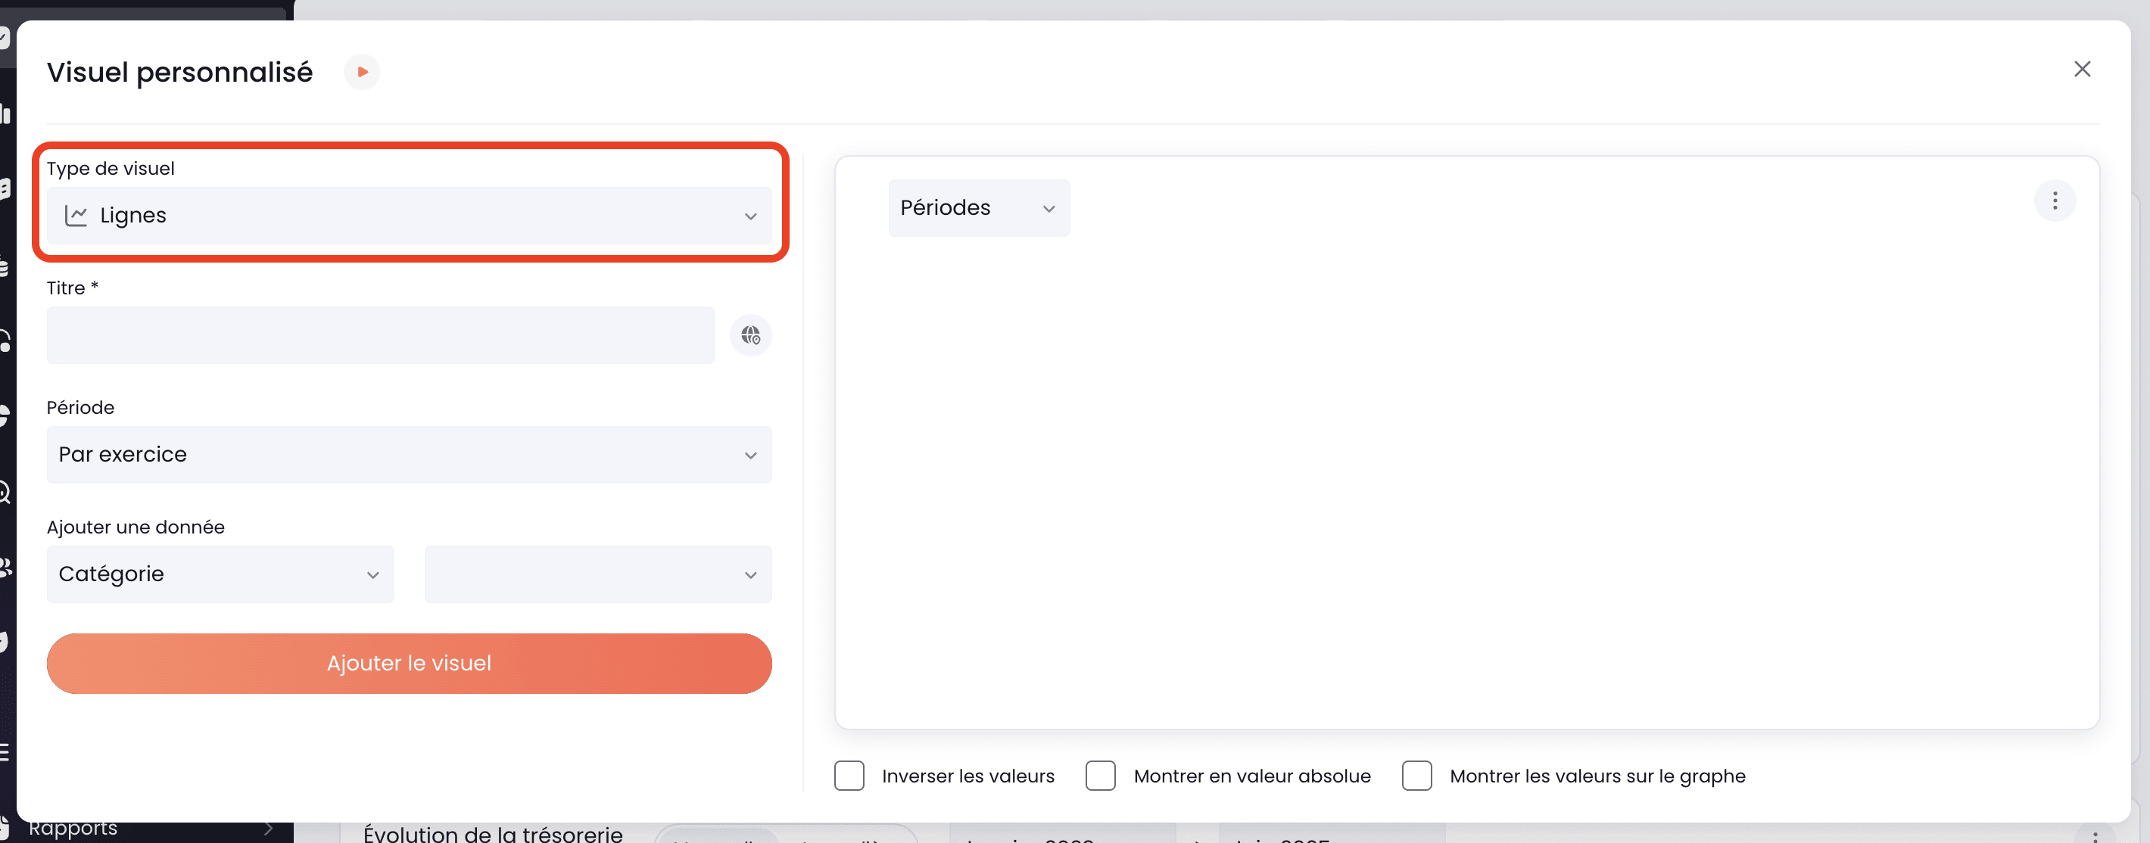Click the Ajouter le visuel button

409,664
